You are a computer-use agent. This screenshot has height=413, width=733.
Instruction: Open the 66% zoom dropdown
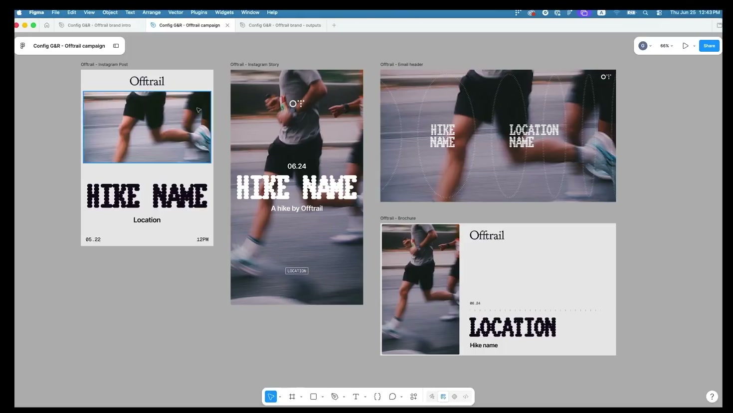tap(667, 46)
